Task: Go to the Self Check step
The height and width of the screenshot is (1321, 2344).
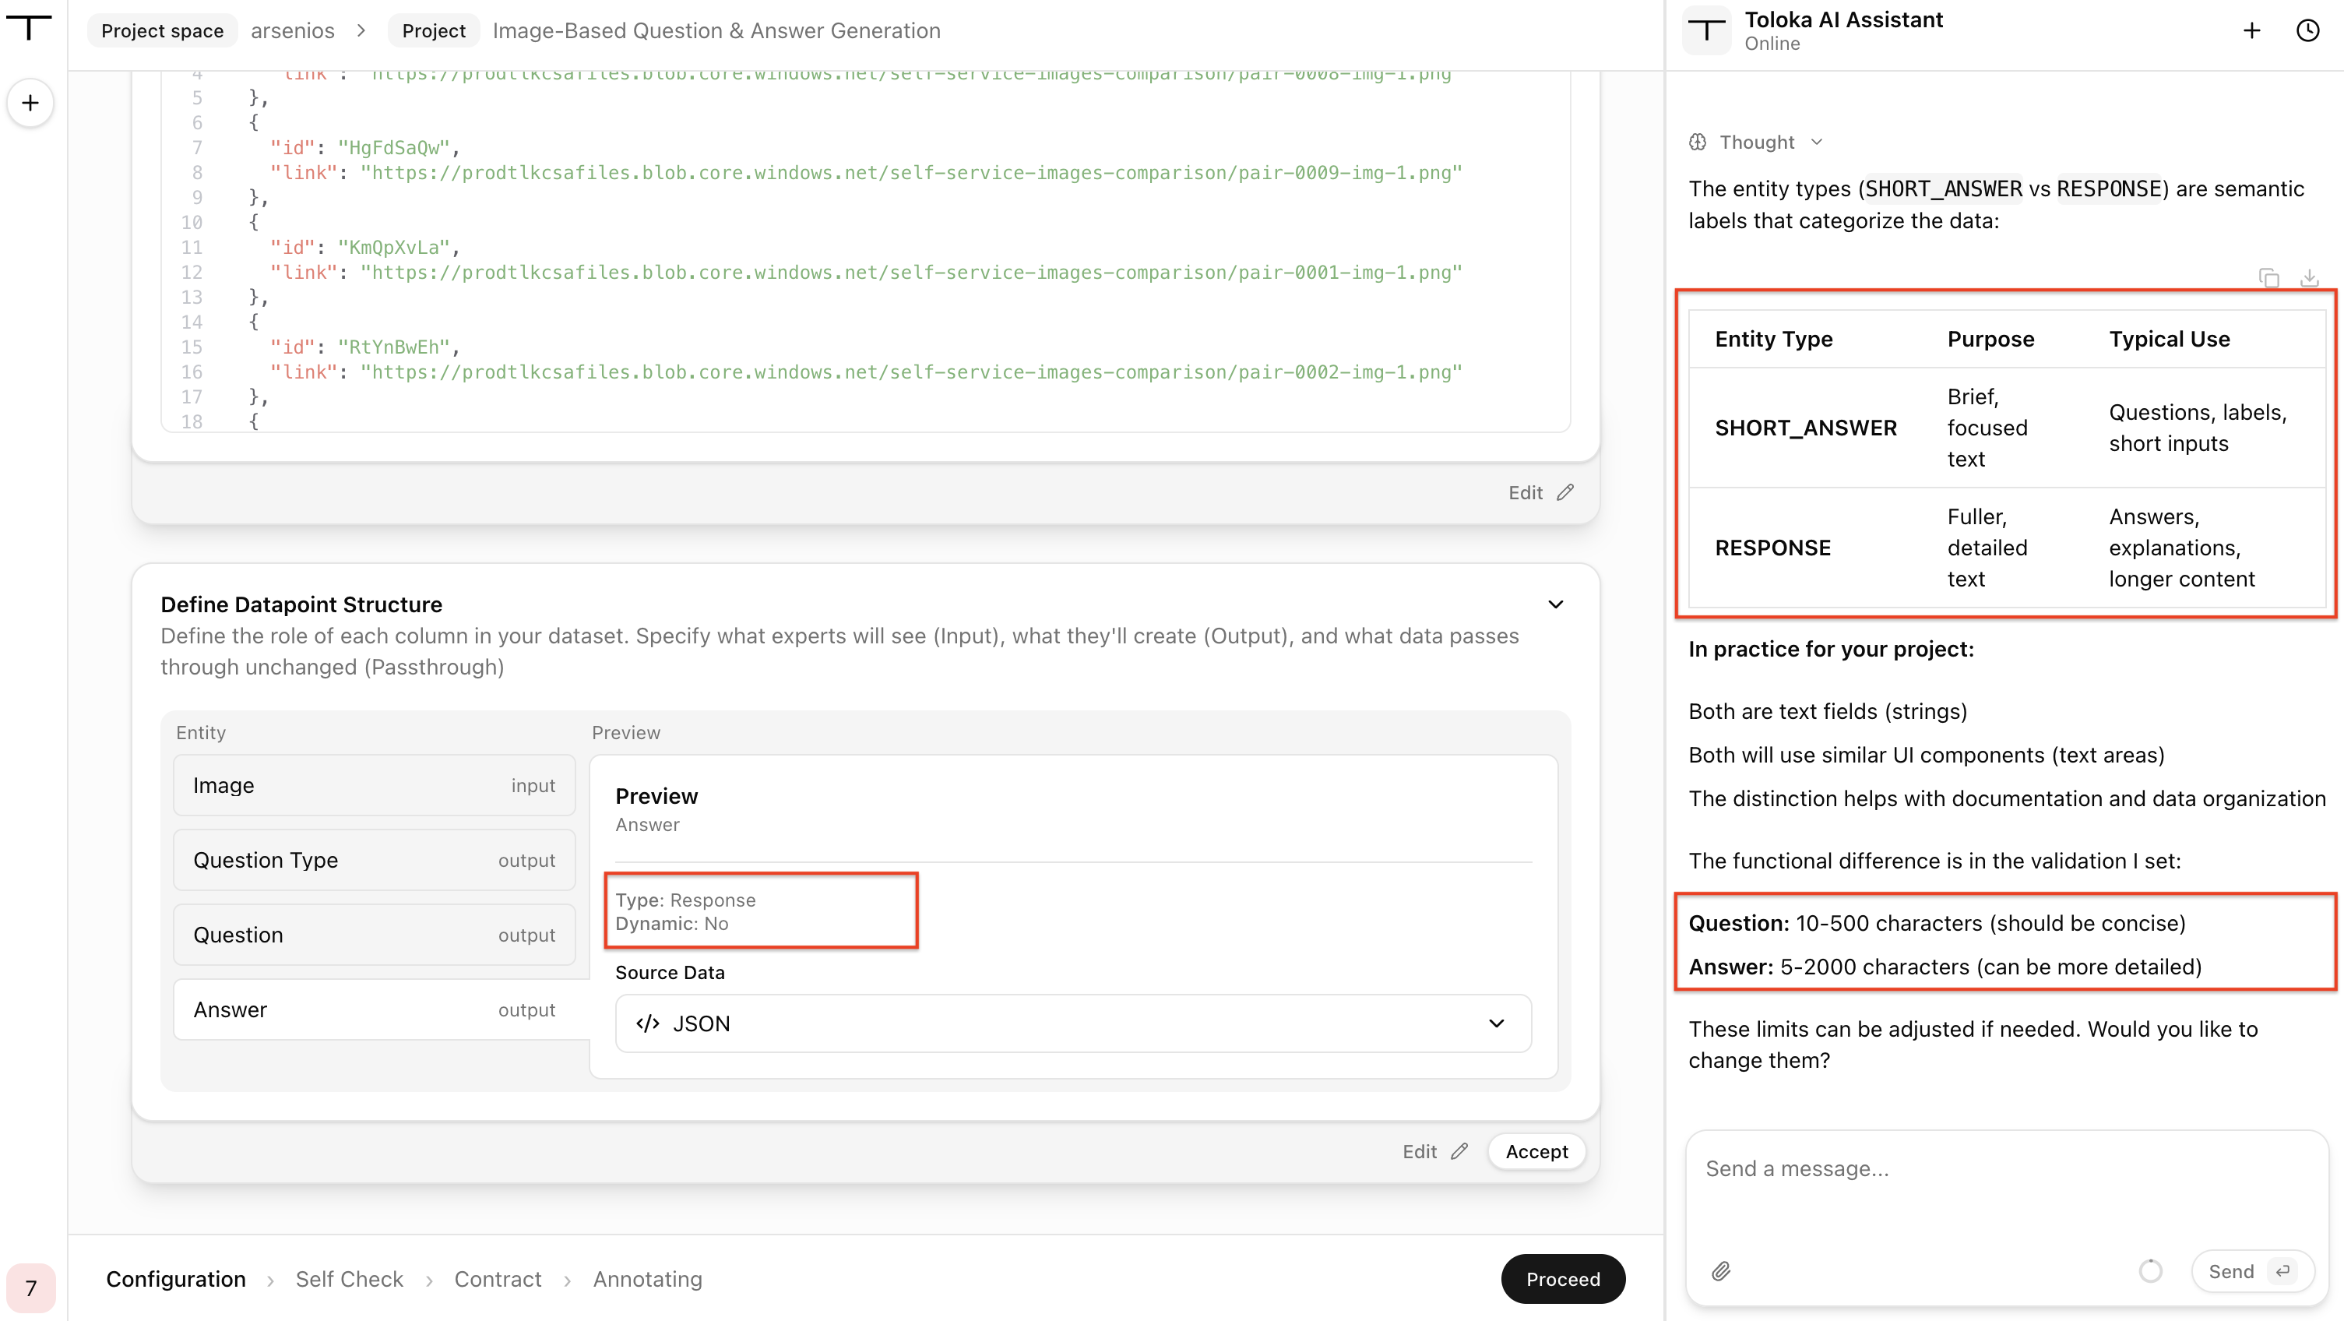Action: tap(350, 1279)
